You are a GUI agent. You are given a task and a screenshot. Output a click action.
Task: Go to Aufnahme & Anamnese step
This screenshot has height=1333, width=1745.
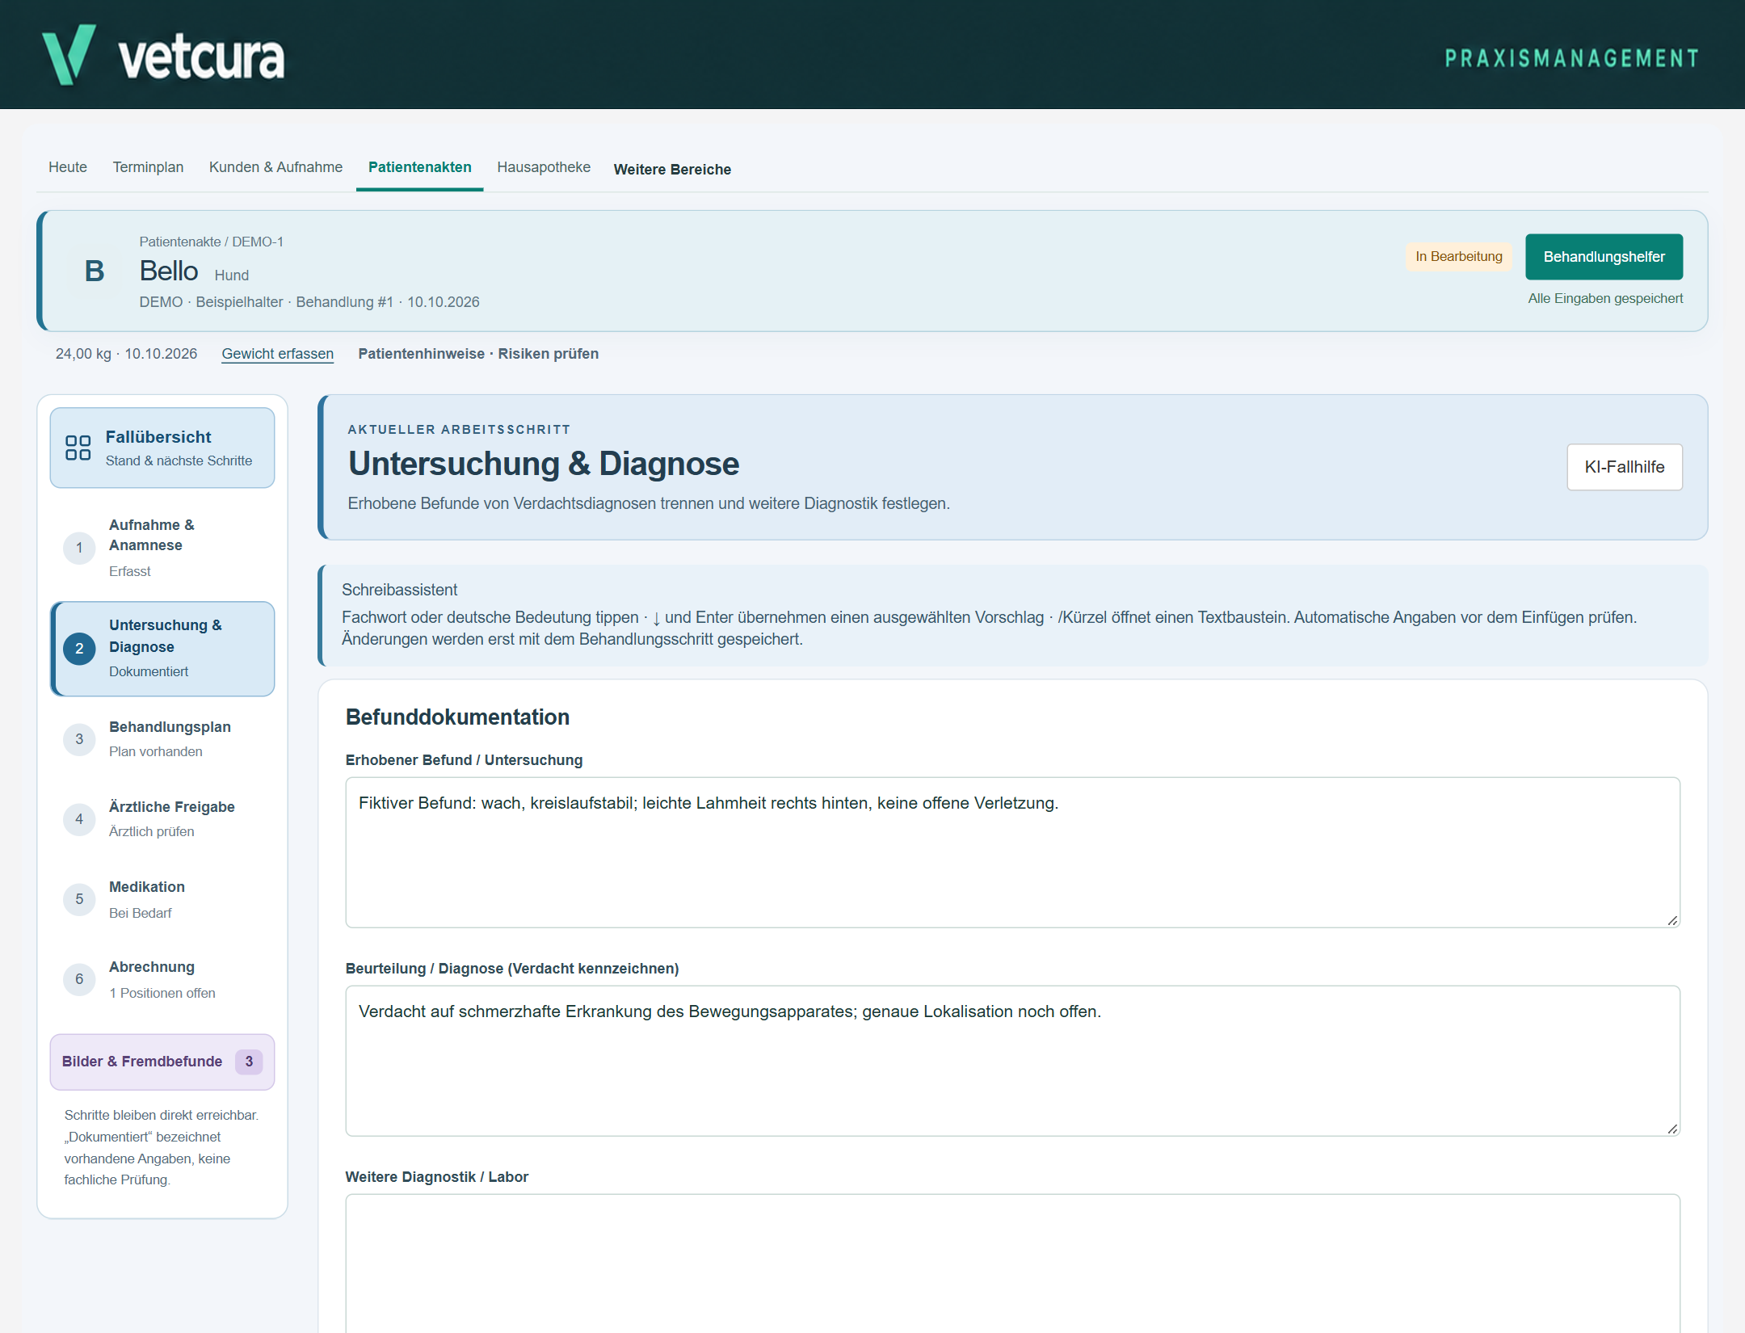162,548
